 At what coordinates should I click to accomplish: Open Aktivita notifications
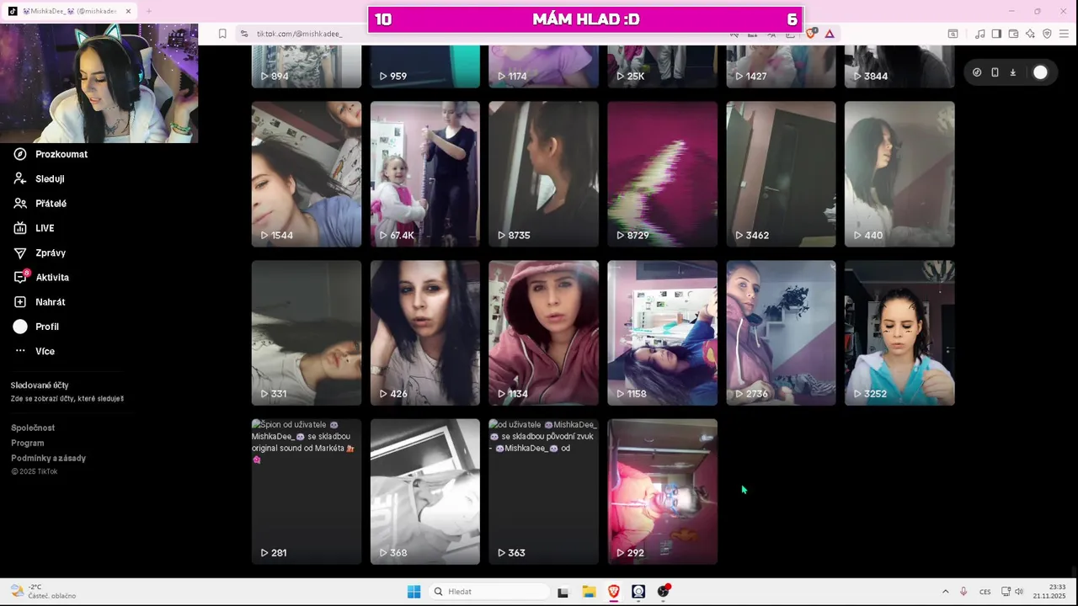[x=41, y=277]
